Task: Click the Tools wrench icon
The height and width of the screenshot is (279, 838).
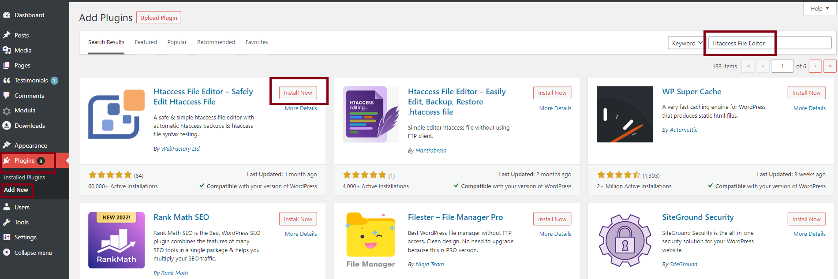Action: coord(7,222)
